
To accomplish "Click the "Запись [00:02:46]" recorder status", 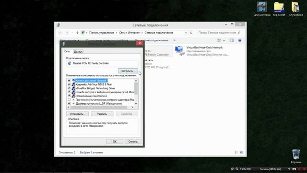I will click(x=270, y=169).
